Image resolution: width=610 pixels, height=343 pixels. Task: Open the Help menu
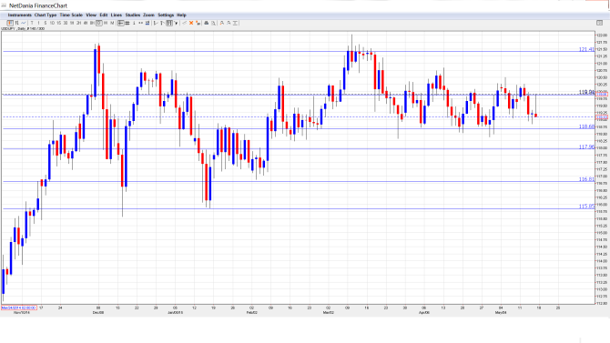[181, 15]
